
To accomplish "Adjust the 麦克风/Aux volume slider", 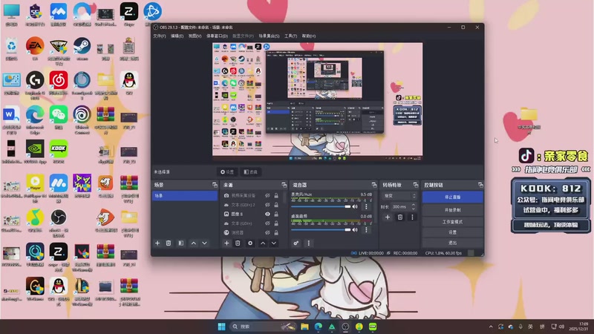I will tap(321, 207).
